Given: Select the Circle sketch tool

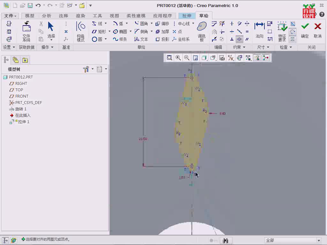Looking at the screenshot, I should pyautogui.click(x=97, y=39).
